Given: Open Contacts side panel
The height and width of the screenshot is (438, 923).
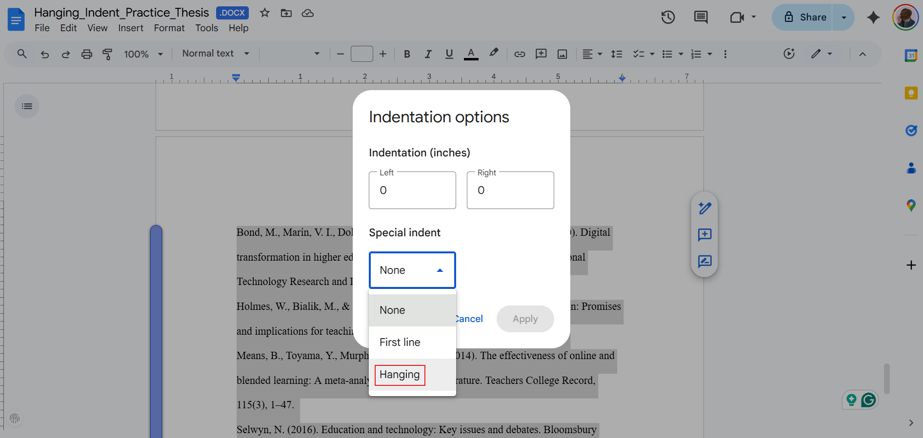Looking at the screenshot, I should pyautogui.click(x=911, y=168).
